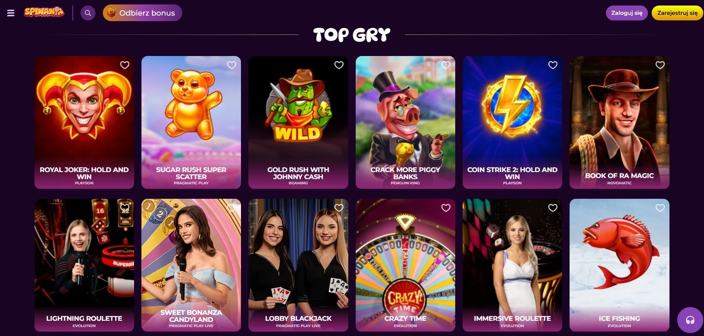Add Crazy Time to favorites
704x336 pixels.
coord(446,208)
